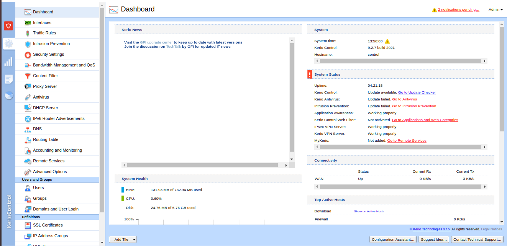Image resolution: width=507 pixels, height=246 pixels.
Task: Open the 2 notifications pending link
Action: point(458,10)
